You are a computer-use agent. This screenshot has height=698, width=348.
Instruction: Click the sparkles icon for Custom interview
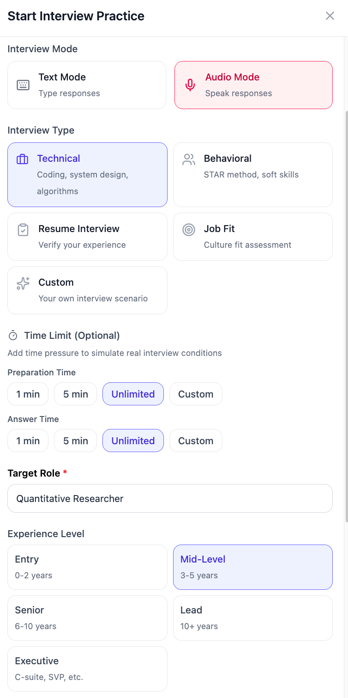(23, 283)
